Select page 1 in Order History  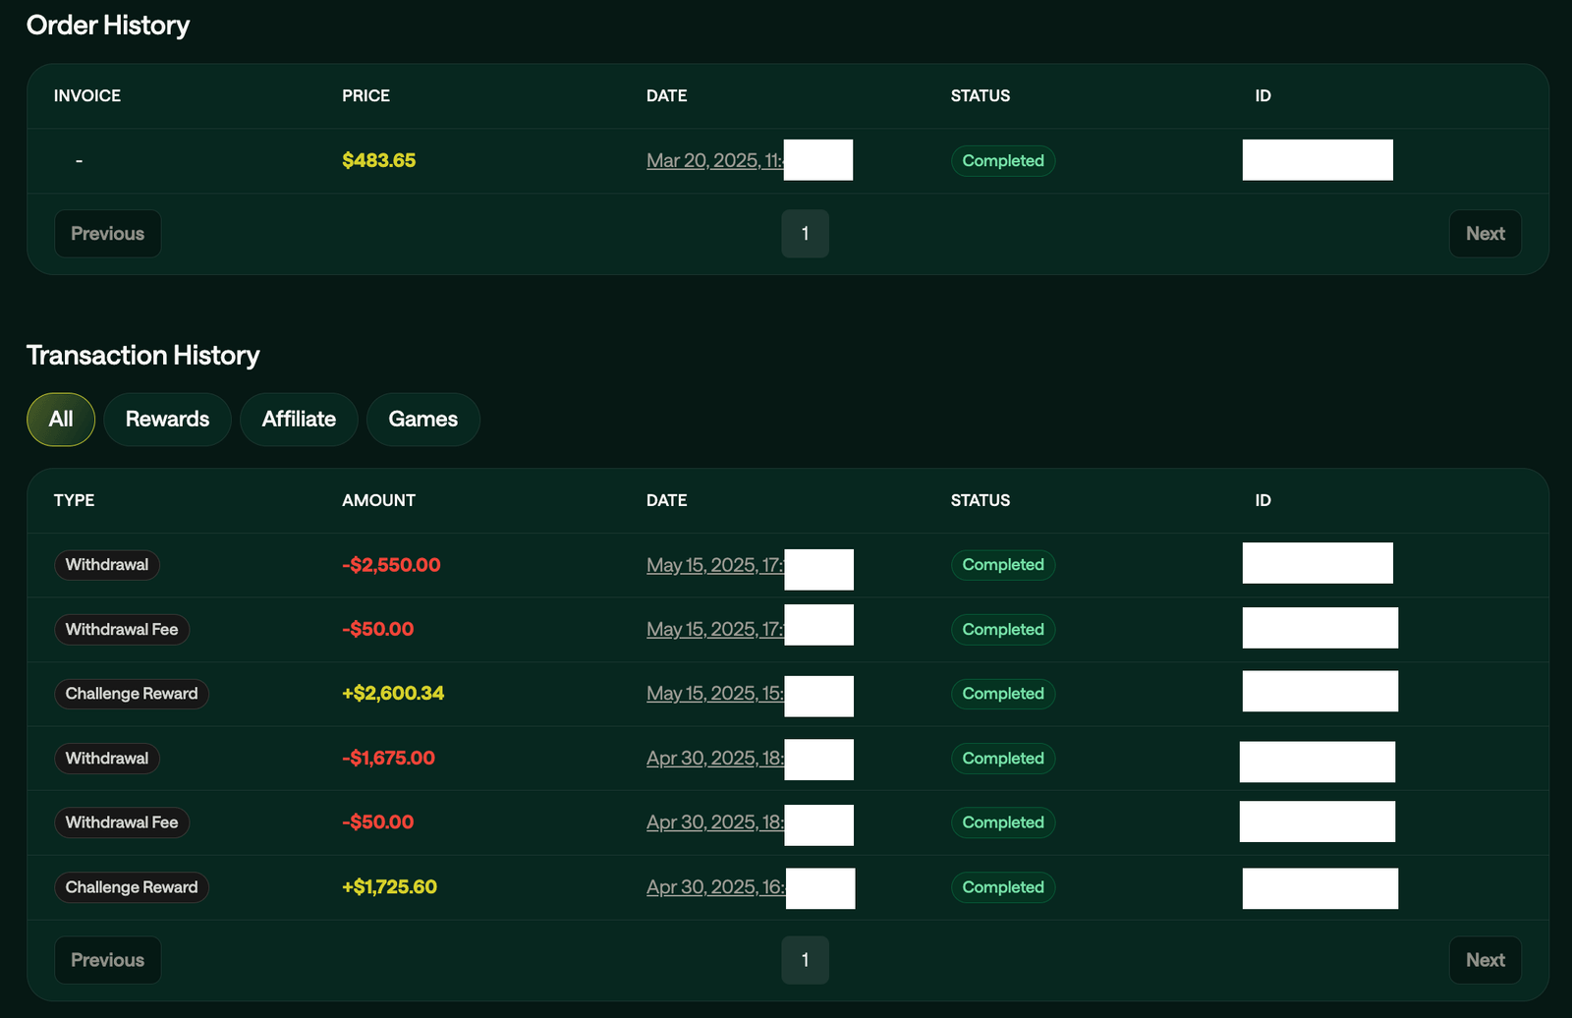pos(805,234)
